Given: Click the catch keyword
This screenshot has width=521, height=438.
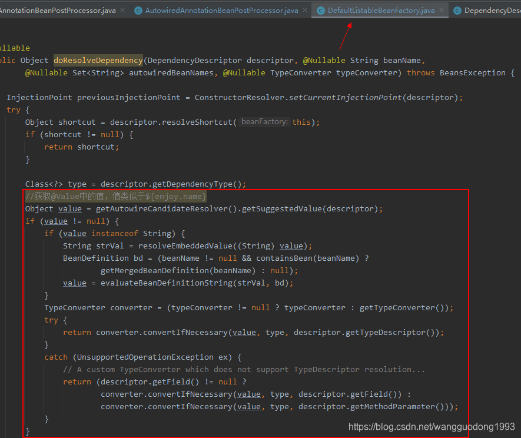Looking at the screenshot, I should (x=56, y=357).
